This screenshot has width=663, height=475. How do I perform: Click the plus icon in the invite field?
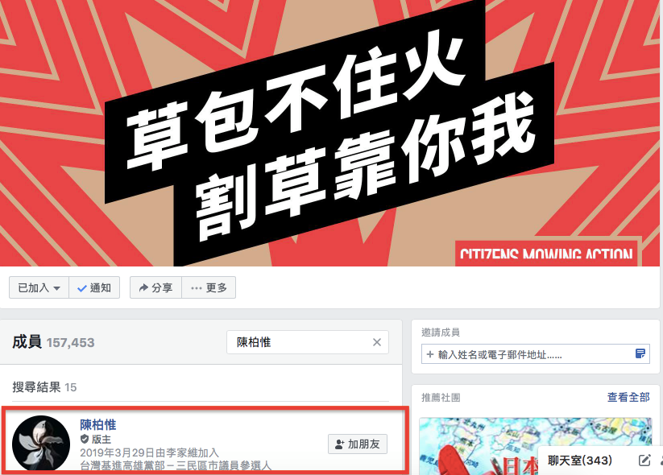(430, 354)
